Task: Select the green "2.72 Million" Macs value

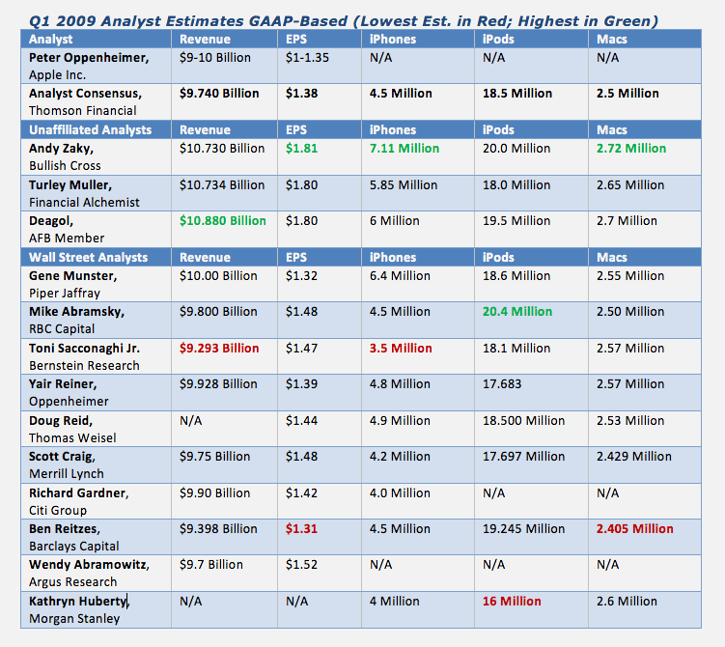Action: [x=631, y=149]
